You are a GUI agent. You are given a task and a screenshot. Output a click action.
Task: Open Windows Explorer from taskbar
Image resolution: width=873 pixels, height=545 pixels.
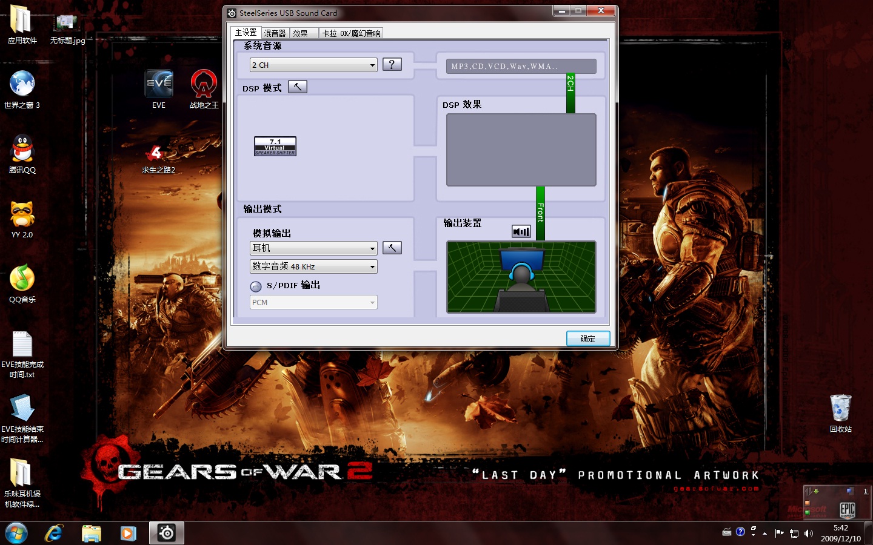tap(91, 533)
